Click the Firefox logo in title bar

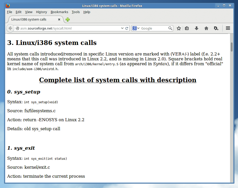point(8,6)
